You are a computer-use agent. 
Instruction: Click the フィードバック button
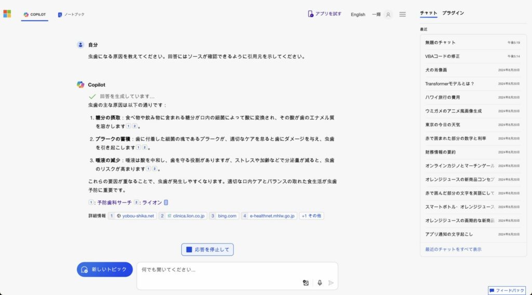(507, 291)
